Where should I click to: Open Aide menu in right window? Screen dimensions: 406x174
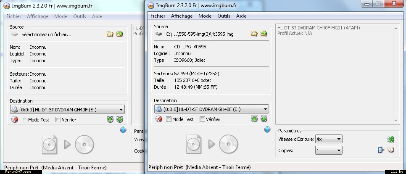point(241,16)
